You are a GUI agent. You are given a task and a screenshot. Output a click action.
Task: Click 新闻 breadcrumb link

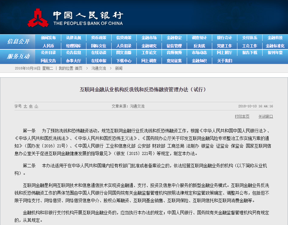119,68
